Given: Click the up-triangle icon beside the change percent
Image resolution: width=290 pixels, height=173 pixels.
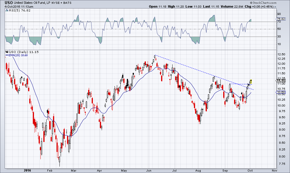Looking at the screenshot, I should 275,7.
